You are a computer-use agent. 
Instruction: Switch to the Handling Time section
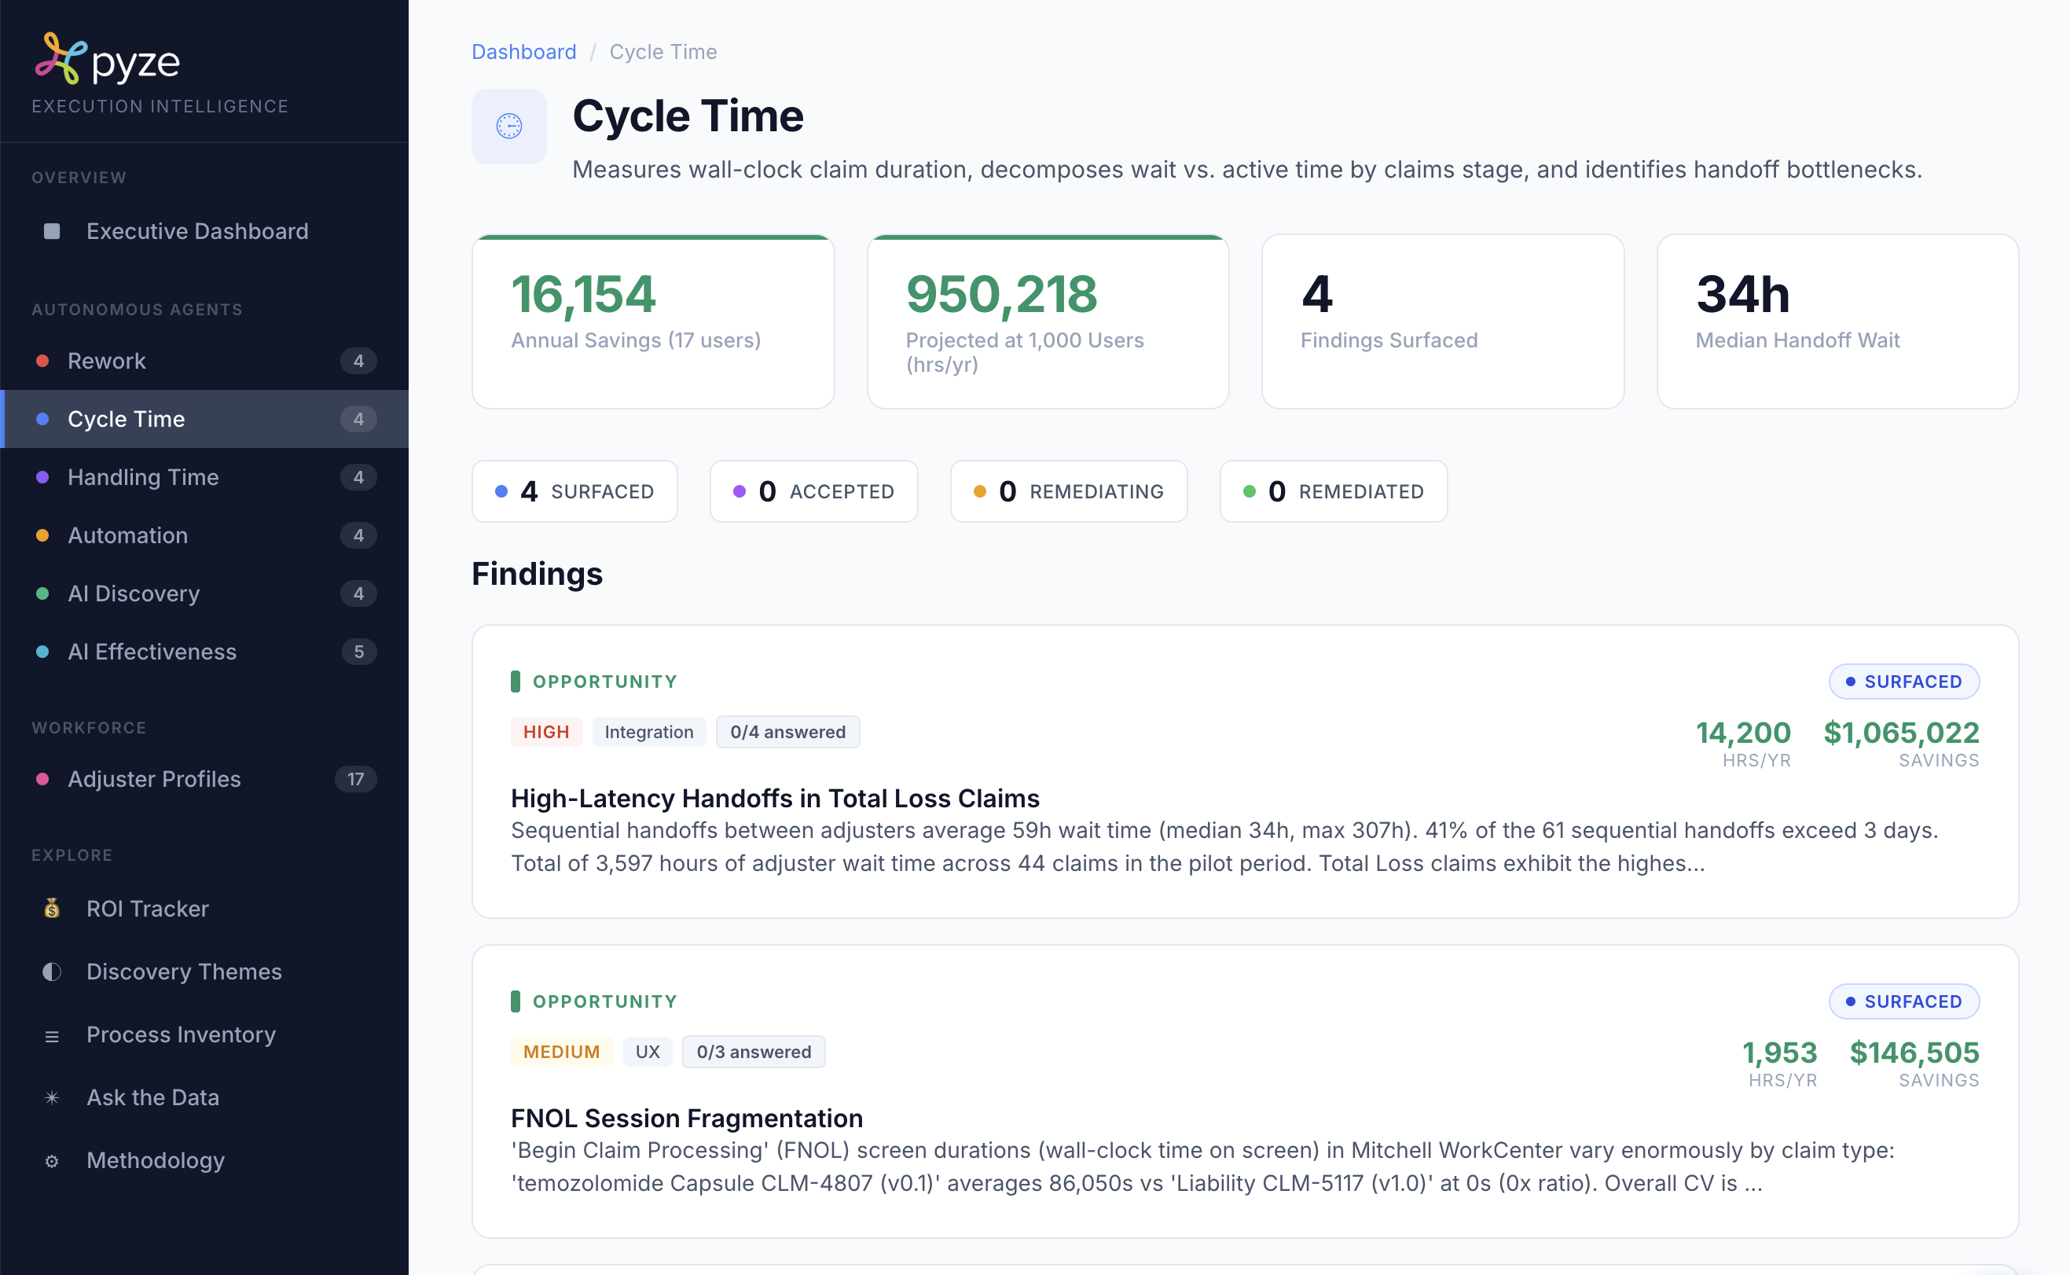click(x=143, y=476)
